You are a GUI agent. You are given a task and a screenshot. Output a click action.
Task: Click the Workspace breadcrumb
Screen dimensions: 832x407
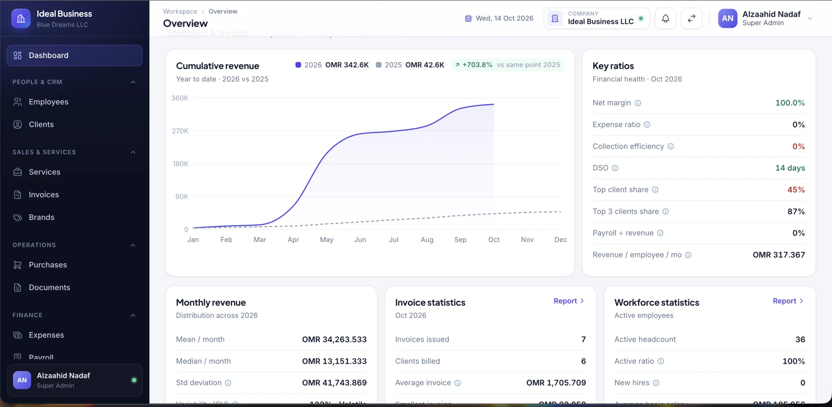180,11
